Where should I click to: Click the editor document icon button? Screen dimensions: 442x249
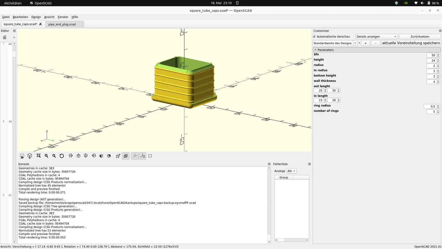pos(5,37)
